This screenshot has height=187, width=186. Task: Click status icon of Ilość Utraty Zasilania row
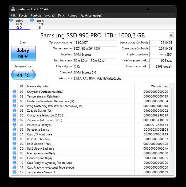click(14, 148)
